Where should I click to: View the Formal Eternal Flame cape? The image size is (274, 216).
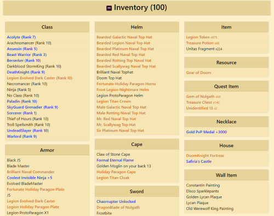(115, 160)
